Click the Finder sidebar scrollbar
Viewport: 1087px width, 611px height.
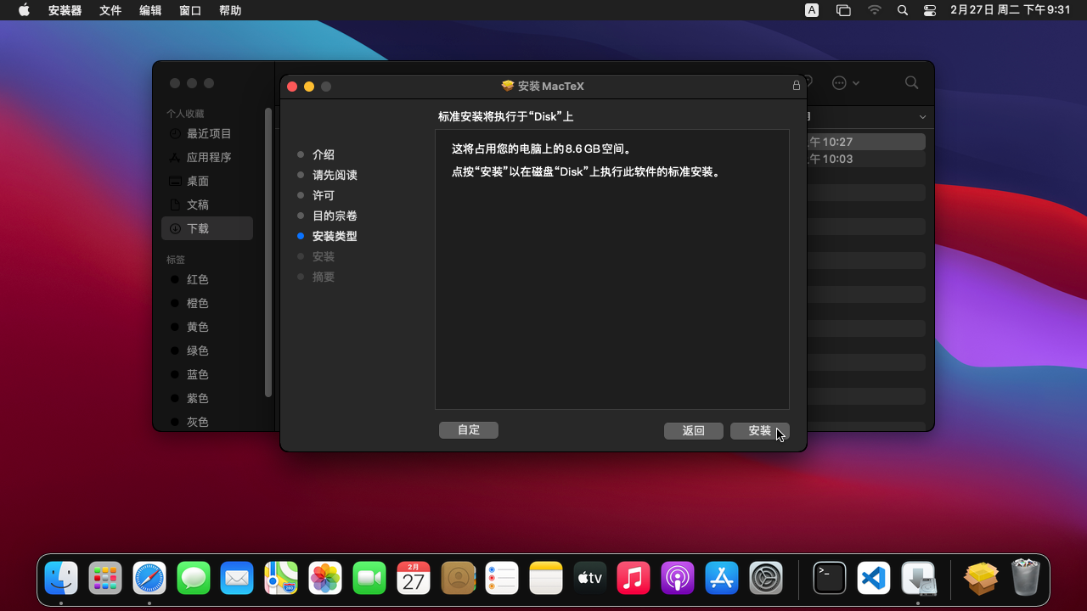tap(268, 252)
